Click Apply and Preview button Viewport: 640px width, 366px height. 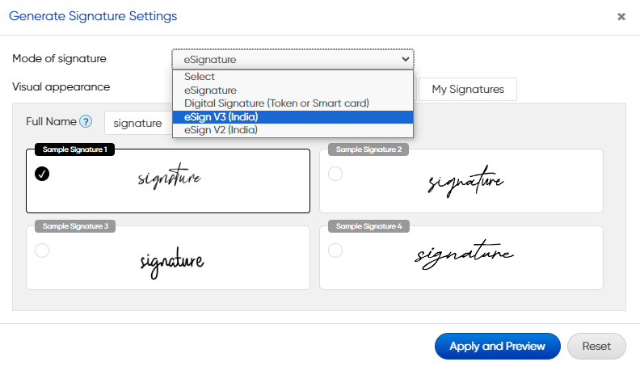point(497,346)
